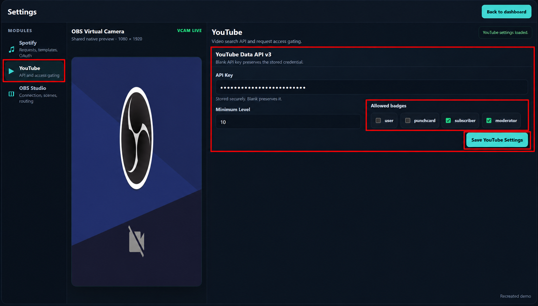Viewport: 538px width, 306px height.
Task: Click the YouTube play triangle icon
Action: pyautogui.click(x=11, y=71)
